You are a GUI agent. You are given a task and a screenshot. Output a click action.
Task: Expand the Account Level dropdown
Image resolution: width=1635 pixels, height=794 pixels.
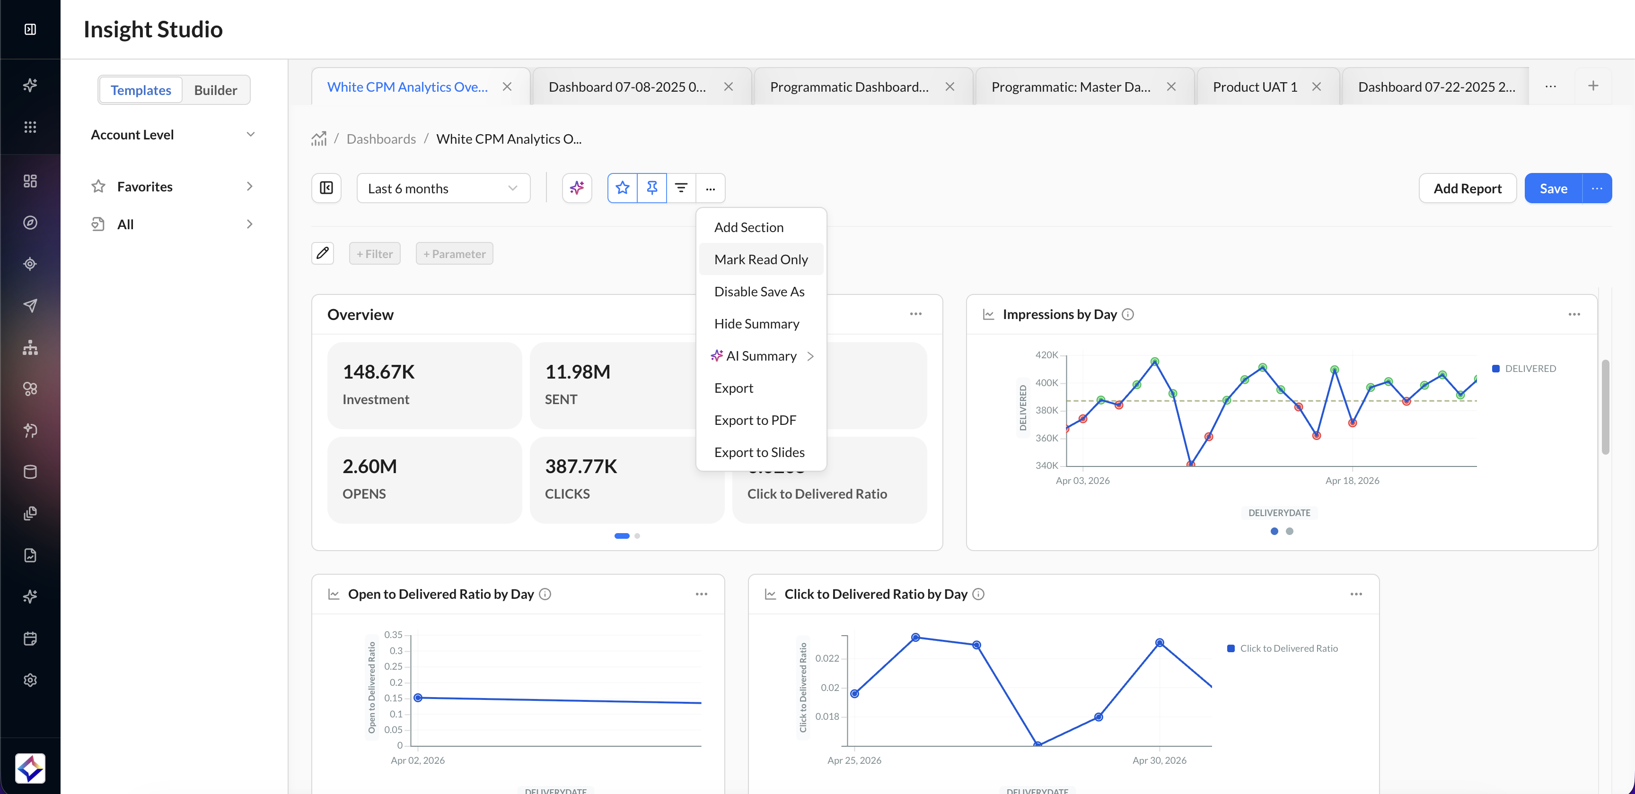[173, 134]
